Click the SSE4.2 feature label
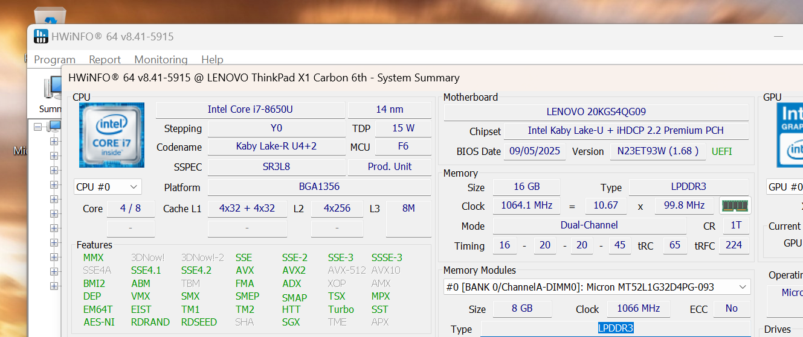 [x=196, y=271]
